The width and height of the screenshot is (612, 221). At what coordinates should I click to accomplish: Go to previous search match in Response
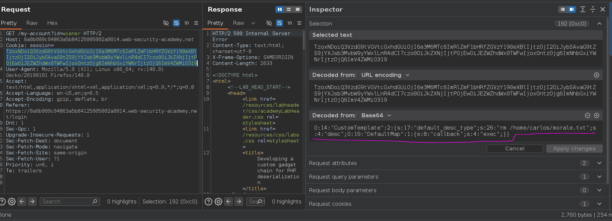click(x=229, y=201)
